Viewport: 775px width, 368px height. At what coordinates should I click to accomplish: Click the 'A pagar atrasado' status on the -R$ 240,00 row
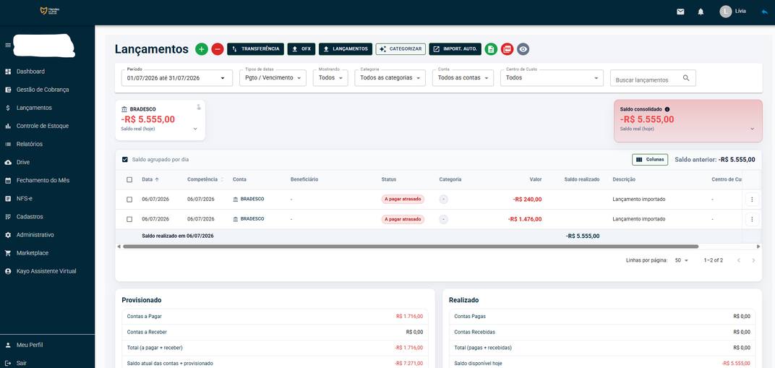pyautogui.click(x=403, y=199)
